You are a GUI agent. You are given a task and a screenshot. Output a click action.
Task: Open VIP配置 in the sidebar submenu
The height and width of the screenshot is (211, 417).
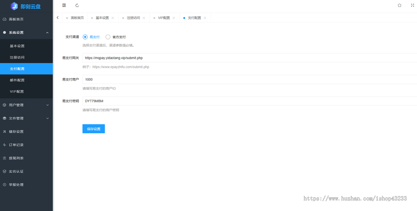tap(26, 92)
